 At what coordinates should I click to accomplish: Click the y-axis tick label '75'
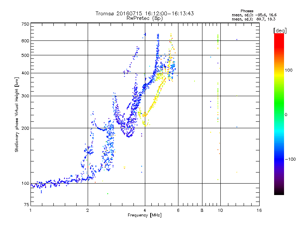27,205
